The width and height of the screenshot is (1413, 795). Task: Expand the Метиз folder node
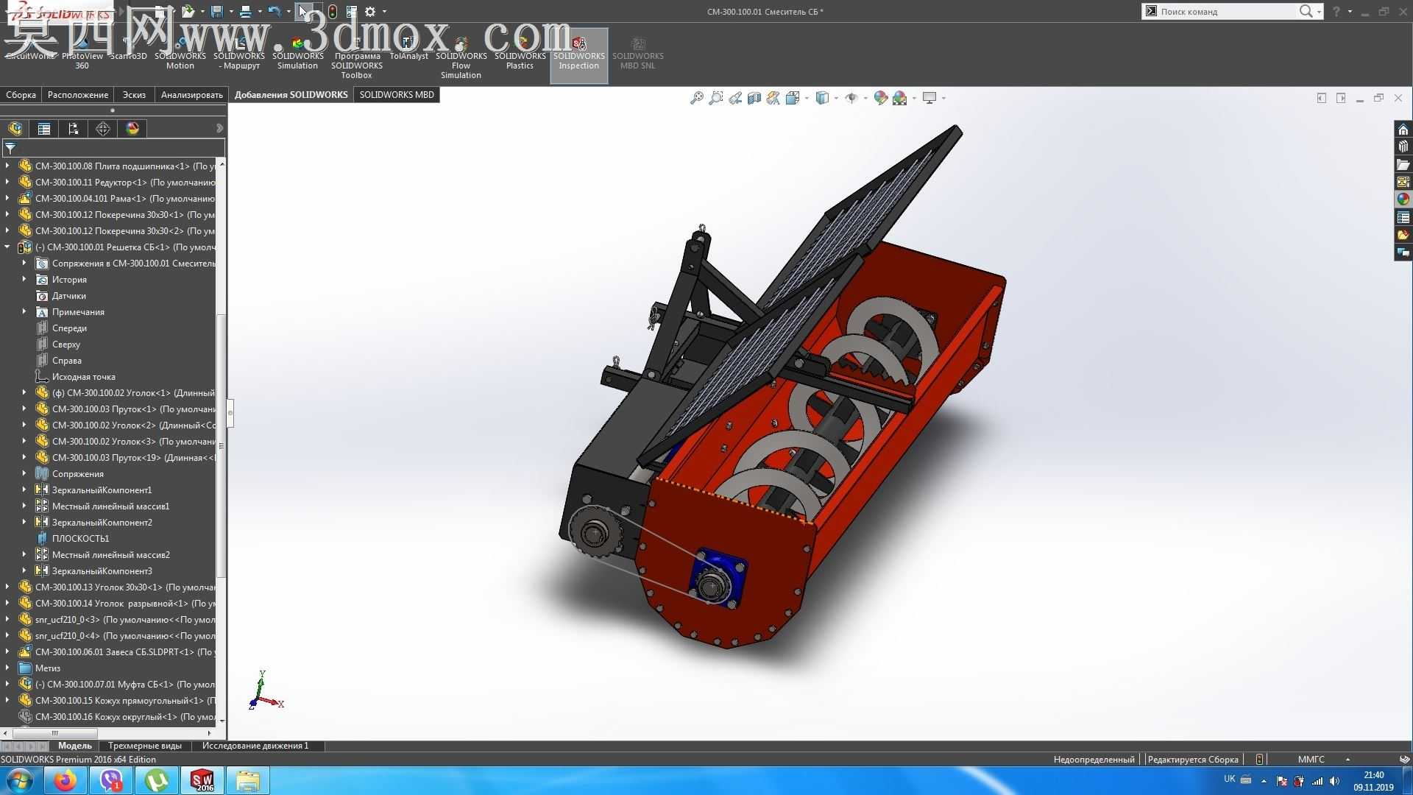(7, 668)
